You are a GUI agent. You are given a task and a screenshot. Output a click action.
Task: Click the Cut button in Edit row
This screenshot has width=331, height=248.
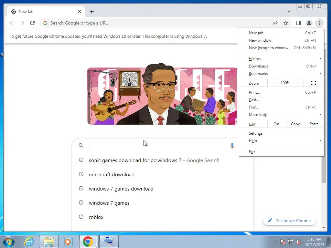[x=277, y=124]
